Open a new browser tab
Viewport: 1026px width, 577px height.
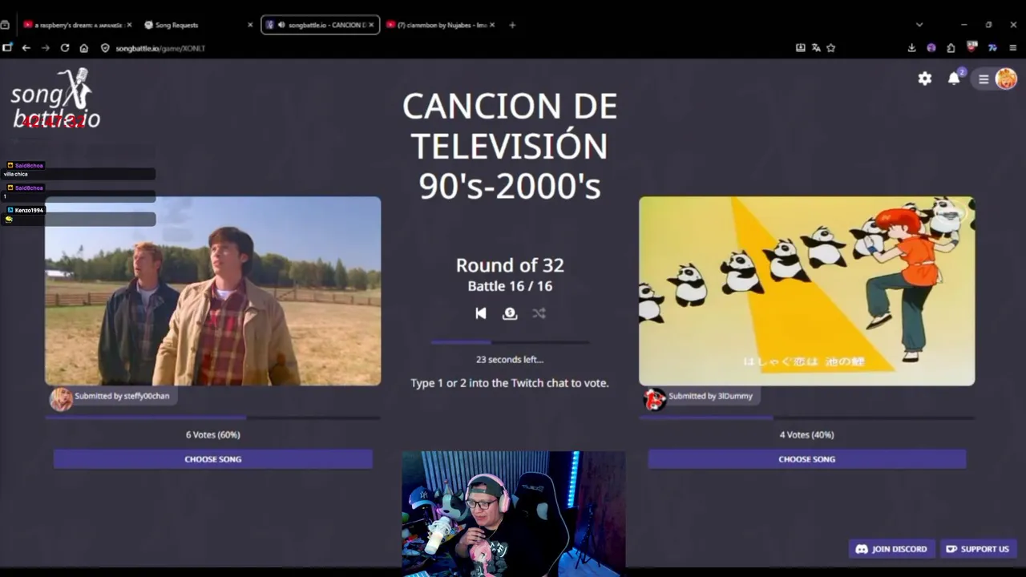[512, 25]
